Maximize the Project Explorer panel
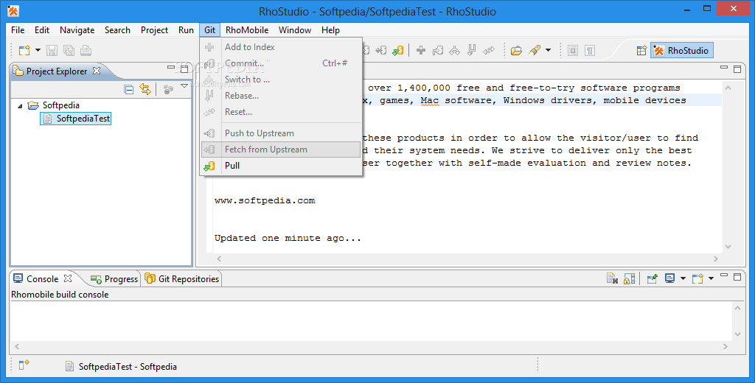This screenshot has width=755, height=383. 184,68
